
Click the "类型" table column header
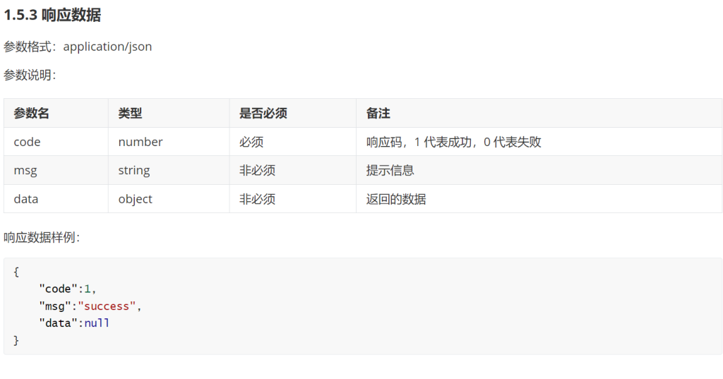pos(130,113)
